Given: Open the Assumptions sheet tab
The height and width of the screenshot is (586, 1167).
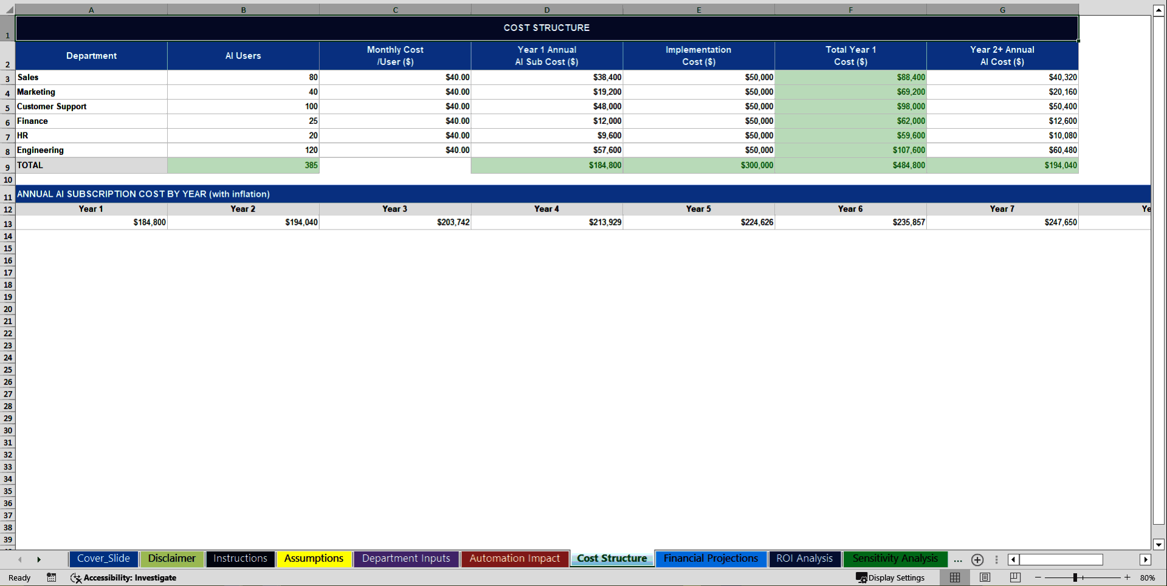Looking at the screenshot, I should coord(314,559).
